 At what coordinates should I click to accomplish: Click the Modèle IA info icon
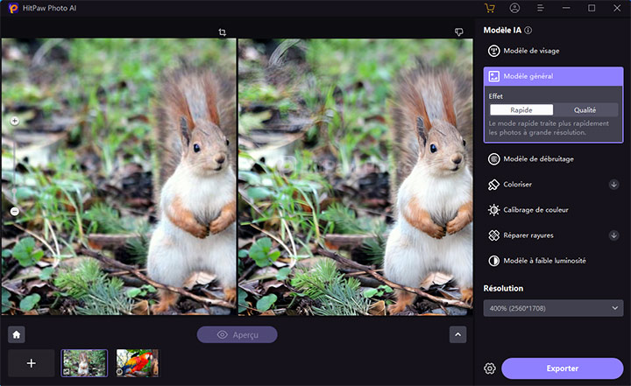click(528, 30)
